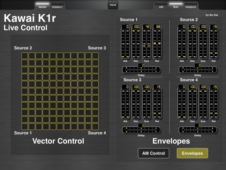The width and height of the screenshot is (226, 170).
Task: Open the Hidden1 tab
Action: point(57,6)
